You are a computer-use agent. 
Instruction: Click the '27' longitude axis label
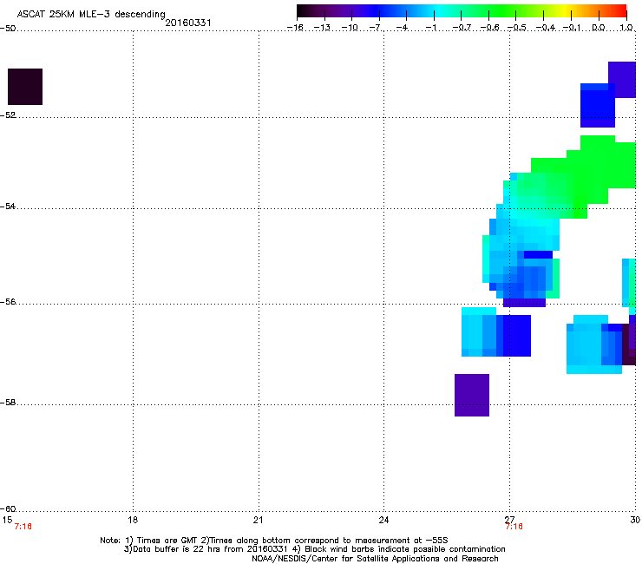click(509, 520)
